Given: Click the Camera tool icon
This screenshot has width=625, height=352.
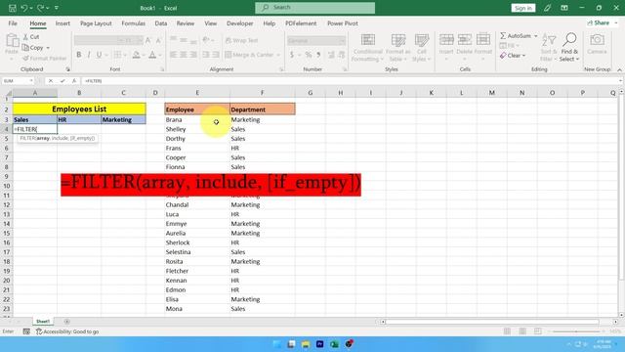Looking at the screenshot, I should click(x=597, y=40).
